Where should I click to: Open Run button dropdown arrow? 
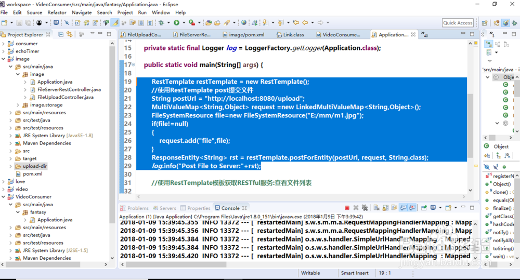point(184,22)
